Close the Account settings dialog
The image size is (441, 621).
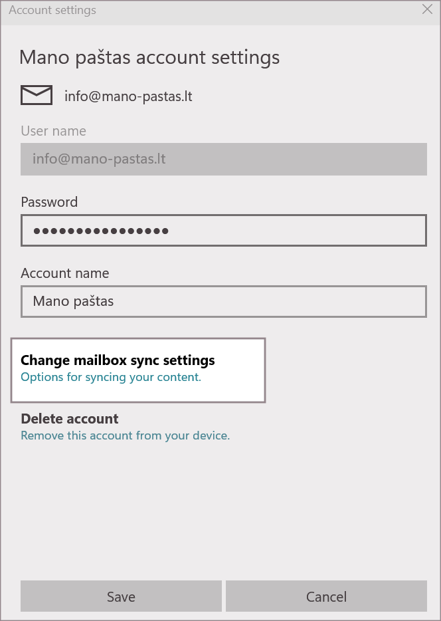(x=428, y=9)
